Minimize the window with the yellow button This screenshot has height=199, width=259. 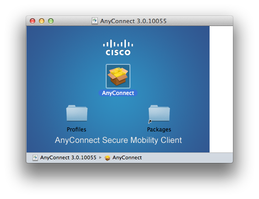click(x=42, y=21)
